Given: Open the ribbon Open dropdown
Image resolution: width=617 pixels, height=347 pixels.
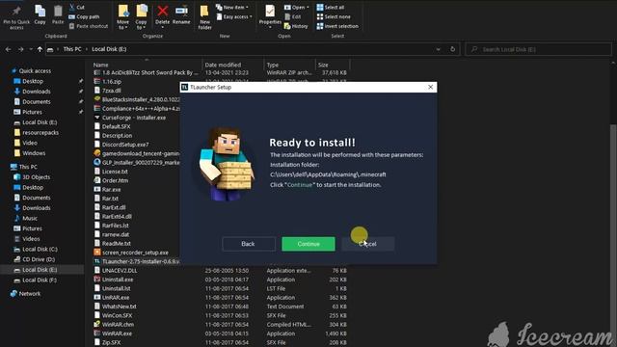Looking at the screenshot, I should pos(296,7).
